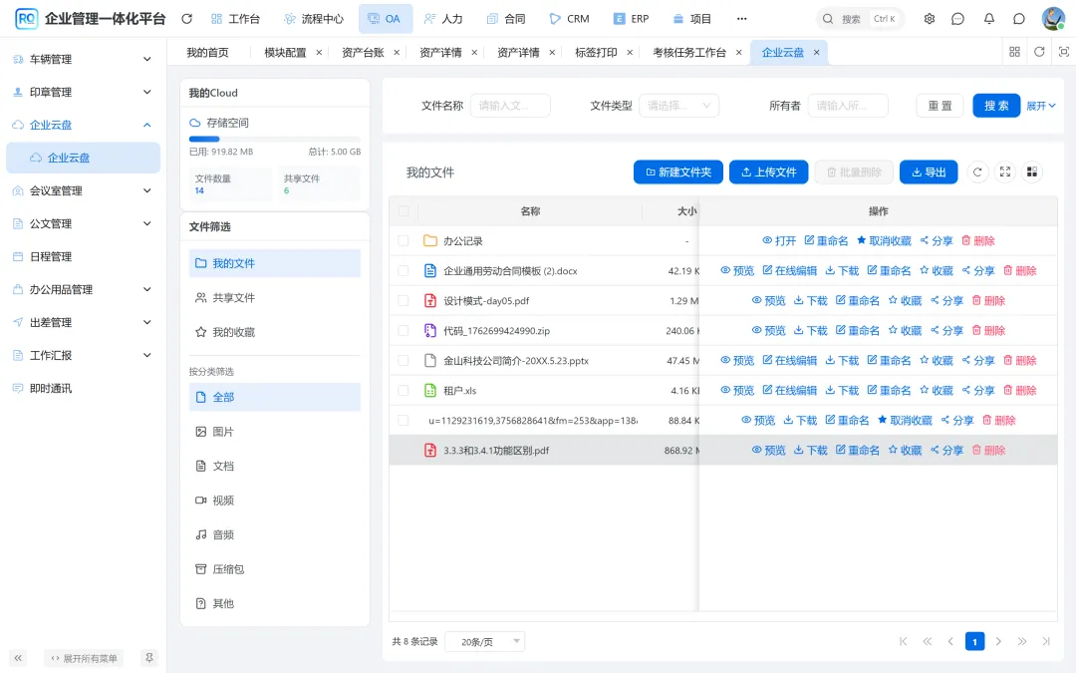Image resolution: width=1076 pixels, height=673 pixels.
Task: Click the 导出 button
Action: pos(929,172)
